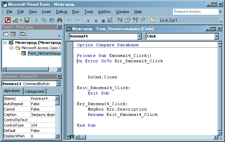Toggle Folders button in Project panel
The height and width of the screenshot is (142, 225).
(23, 34)
